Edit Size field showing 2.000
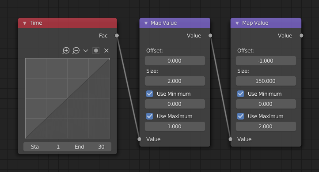The width and height of the screenshot is (319, 172). [175, 81]
